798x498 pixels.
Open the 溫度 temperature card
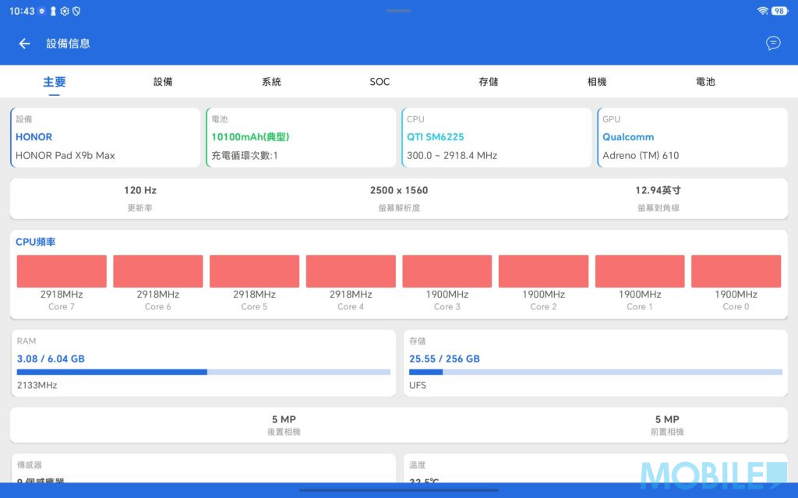(595, 468)
